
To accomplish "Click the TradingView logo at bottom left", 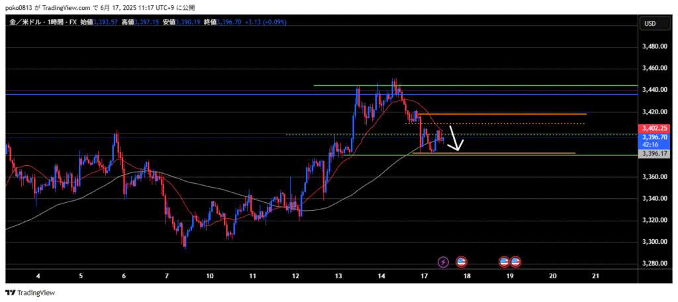I will (30, 292).
